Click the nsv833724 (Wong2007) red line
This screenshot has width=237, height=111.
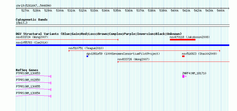(x=67, y=40)
